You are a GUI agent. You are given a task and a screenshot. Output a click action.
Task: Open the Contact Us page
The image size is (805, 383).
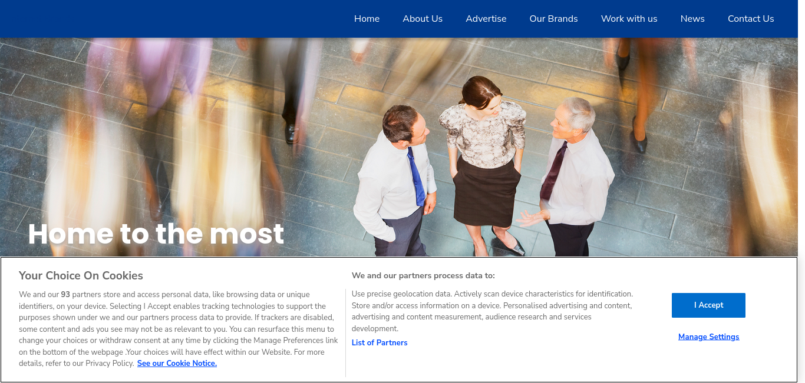(751, 19)
